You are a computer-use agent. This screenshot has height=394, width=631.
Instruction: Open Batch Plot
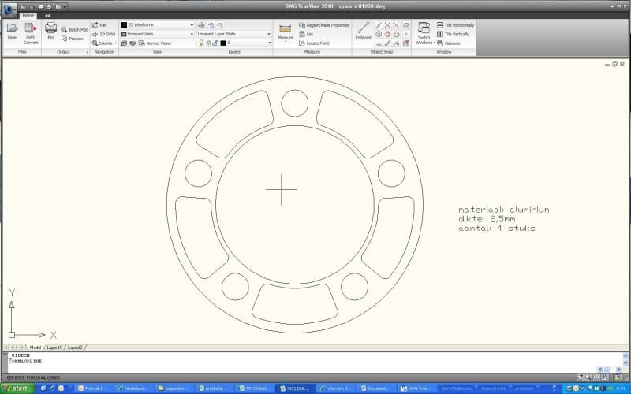(x=74, y=30)
